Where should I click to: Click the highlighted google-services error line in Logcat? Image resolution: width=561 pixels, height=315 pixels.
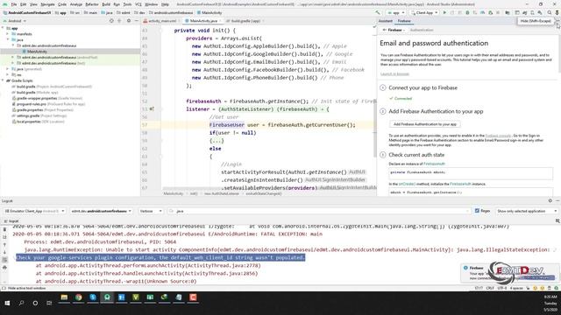click(x=160, y=257)
